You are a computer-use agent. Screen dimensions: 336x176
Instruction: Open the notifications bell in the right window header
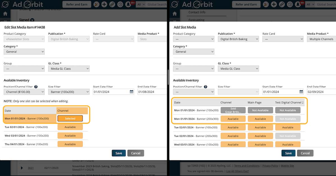298,4
